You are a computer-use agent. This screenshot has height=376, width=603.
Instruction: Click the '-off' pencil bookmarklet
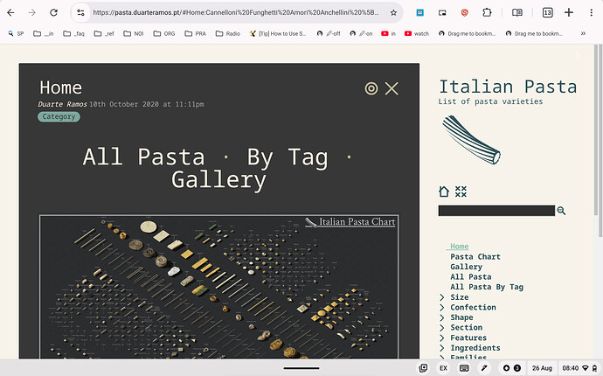[329, 33]
